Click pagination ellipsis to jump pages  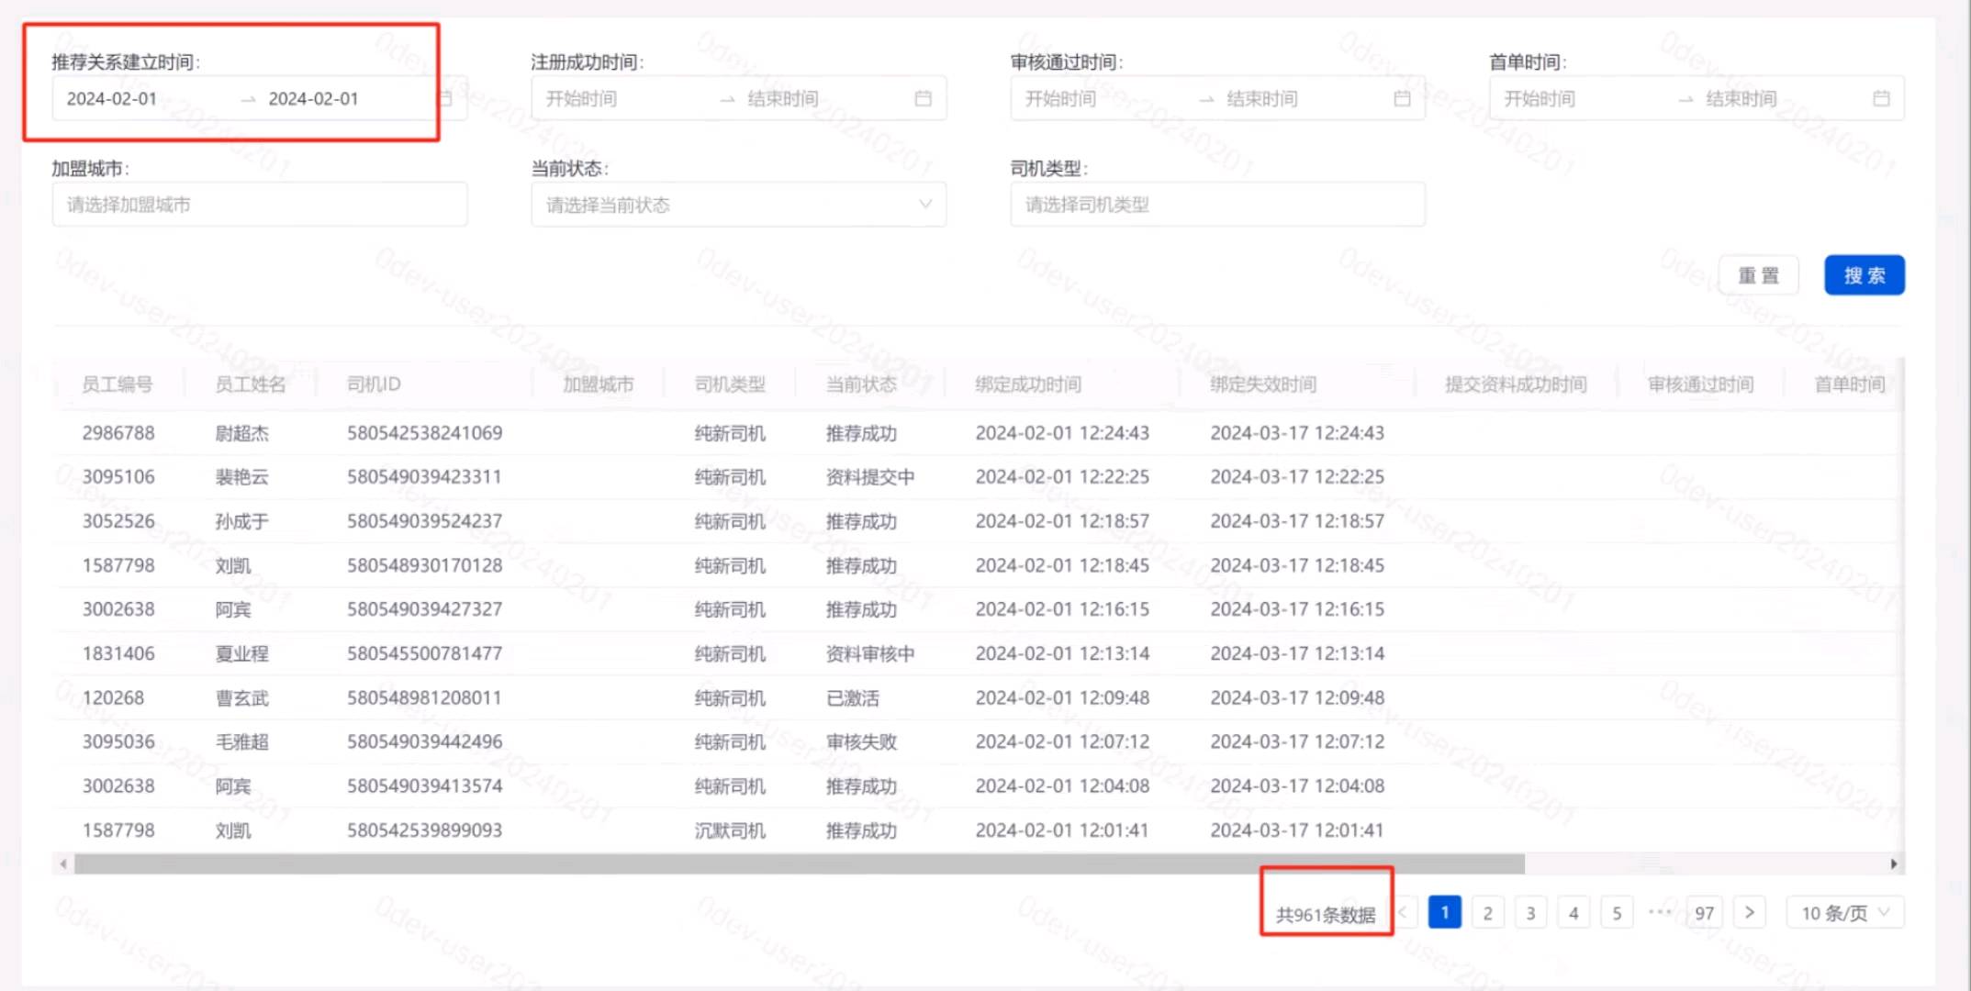pos(1660,912)
